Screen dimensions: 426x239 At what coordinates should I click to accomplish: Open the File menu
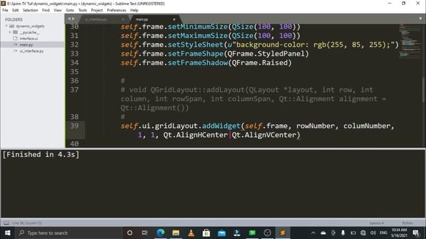(x=5, y=11)
